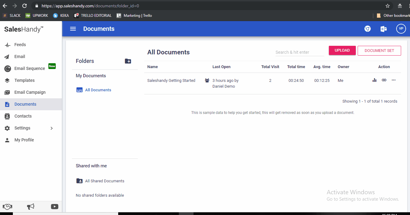This screenshot has height=215, width=410.
Task: Click the All Documents drawer icon
Action: (x=79, y=90)
